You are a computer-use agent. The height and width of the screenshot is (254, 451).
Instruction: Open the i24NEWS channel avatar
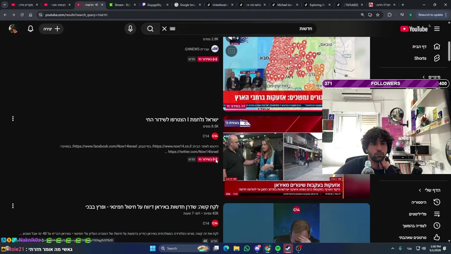215,49
